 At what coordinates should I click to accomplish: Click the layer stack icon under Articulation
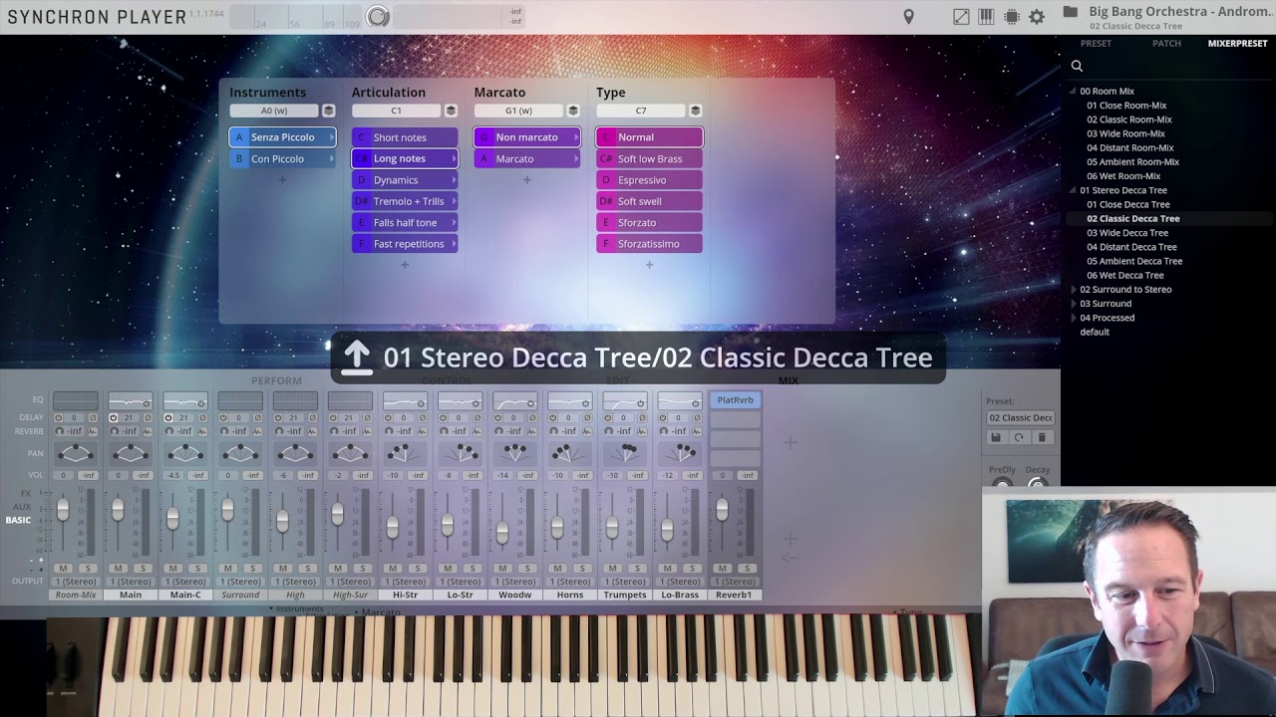point(451,111)
